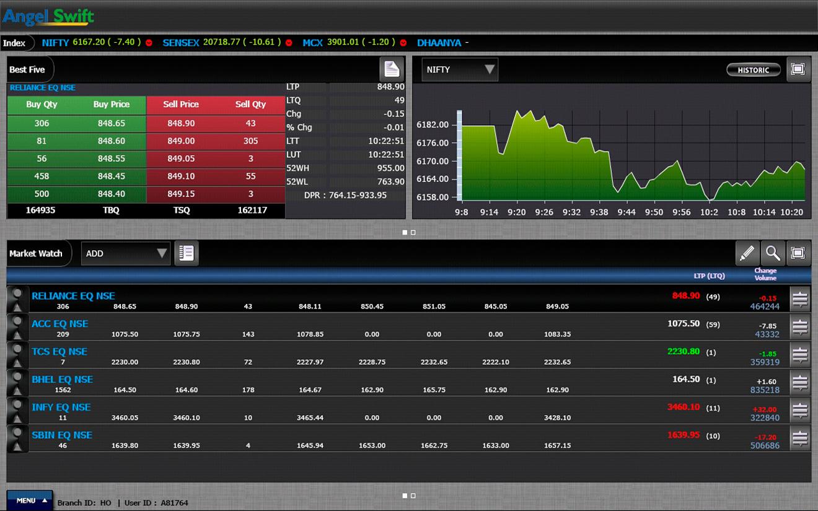Open the document icon in Best Five panel

(x=392, y=69)
